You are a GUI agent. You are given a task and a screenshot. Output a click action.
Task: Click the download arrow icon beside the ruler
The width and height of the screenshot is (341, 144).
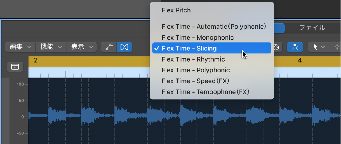[15, 67]
